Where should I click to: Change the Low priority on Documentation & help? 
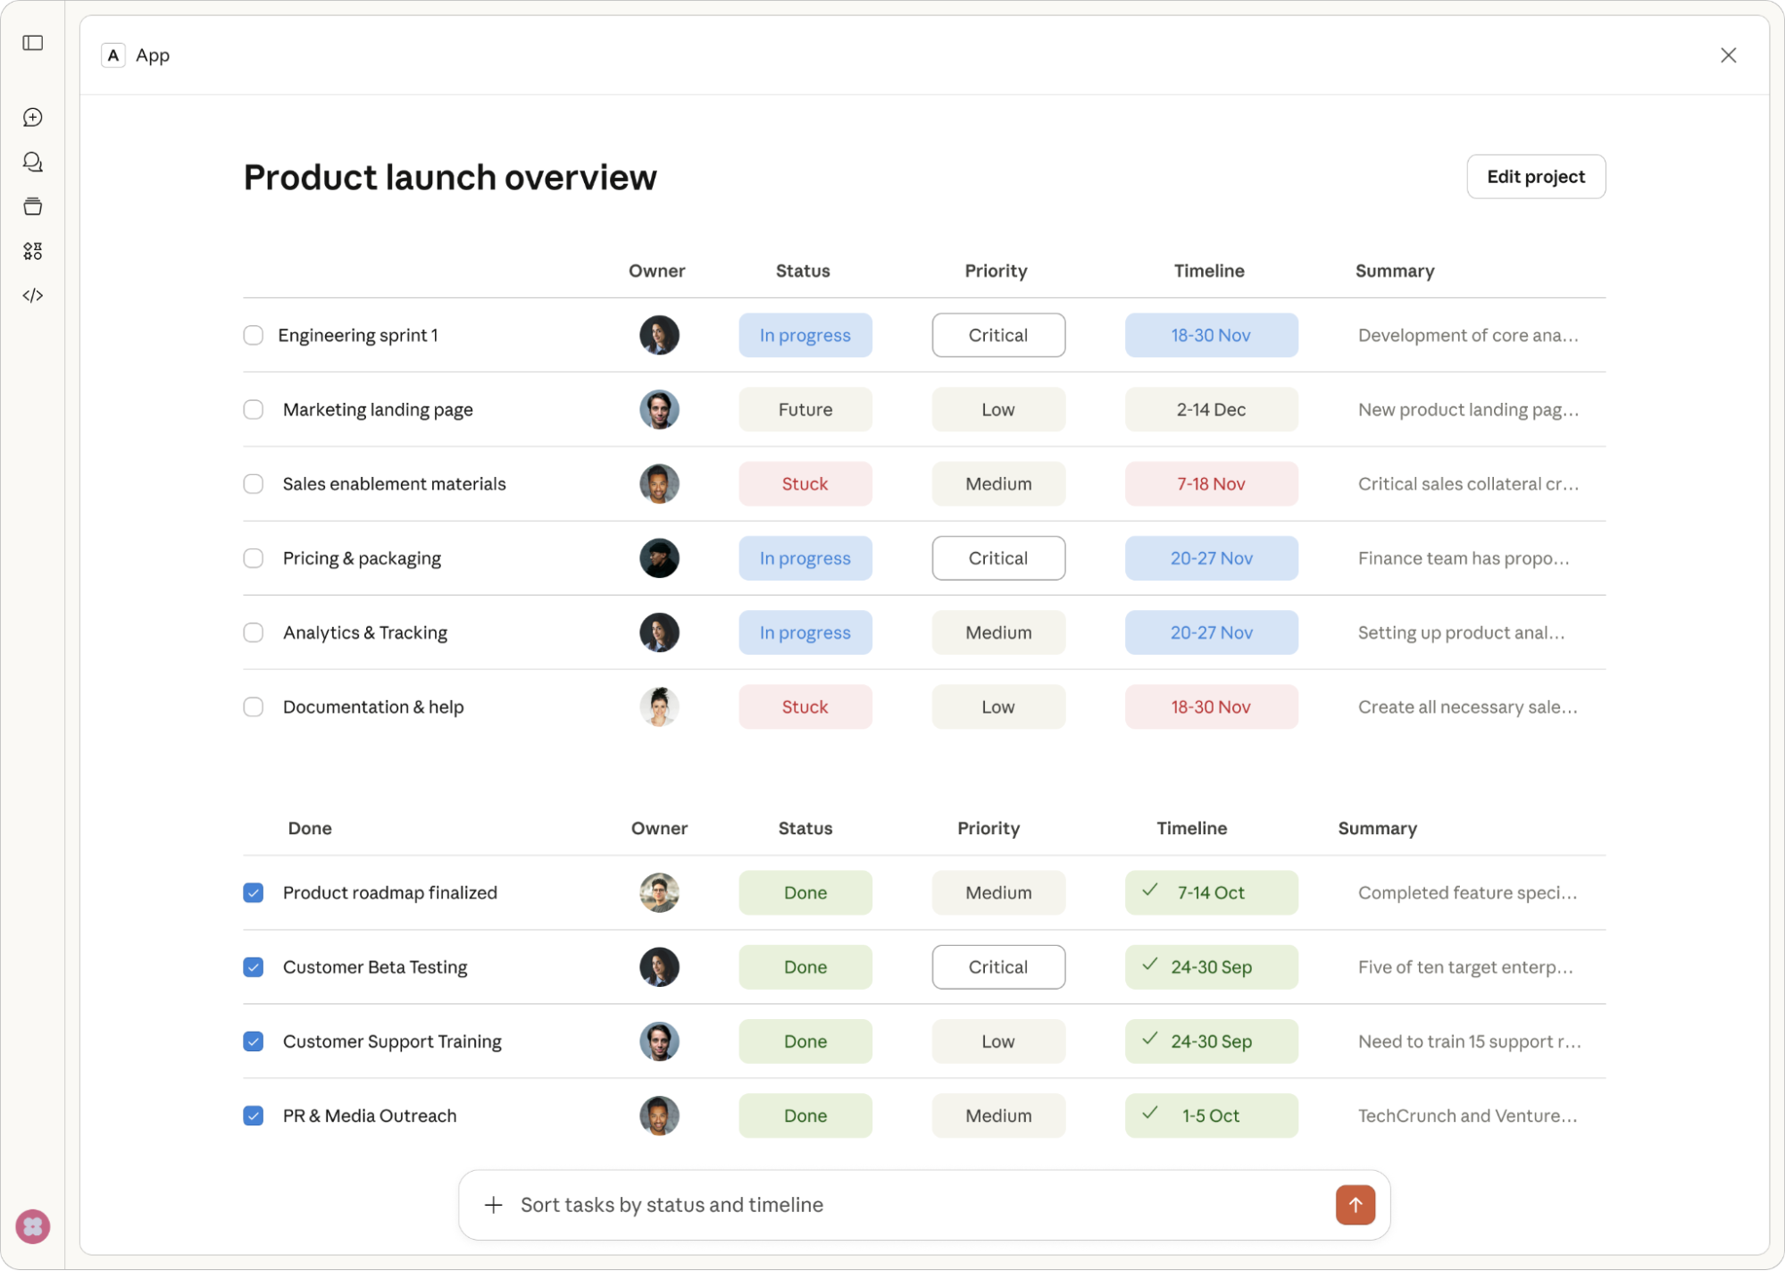pyautogui.click(x=997, y=707)
